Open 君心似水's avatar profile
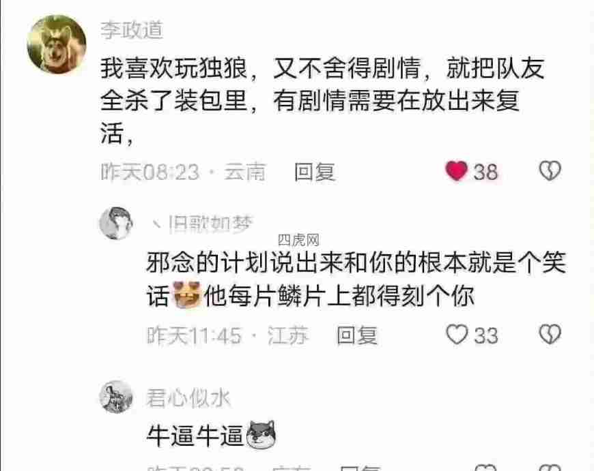Screen dimensions: 594x471 [116, 397]
